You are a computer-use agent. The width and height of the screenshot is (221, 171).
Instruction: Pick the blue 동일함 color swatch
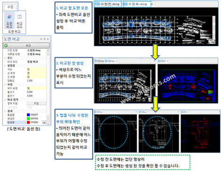(x=28, y=115)
